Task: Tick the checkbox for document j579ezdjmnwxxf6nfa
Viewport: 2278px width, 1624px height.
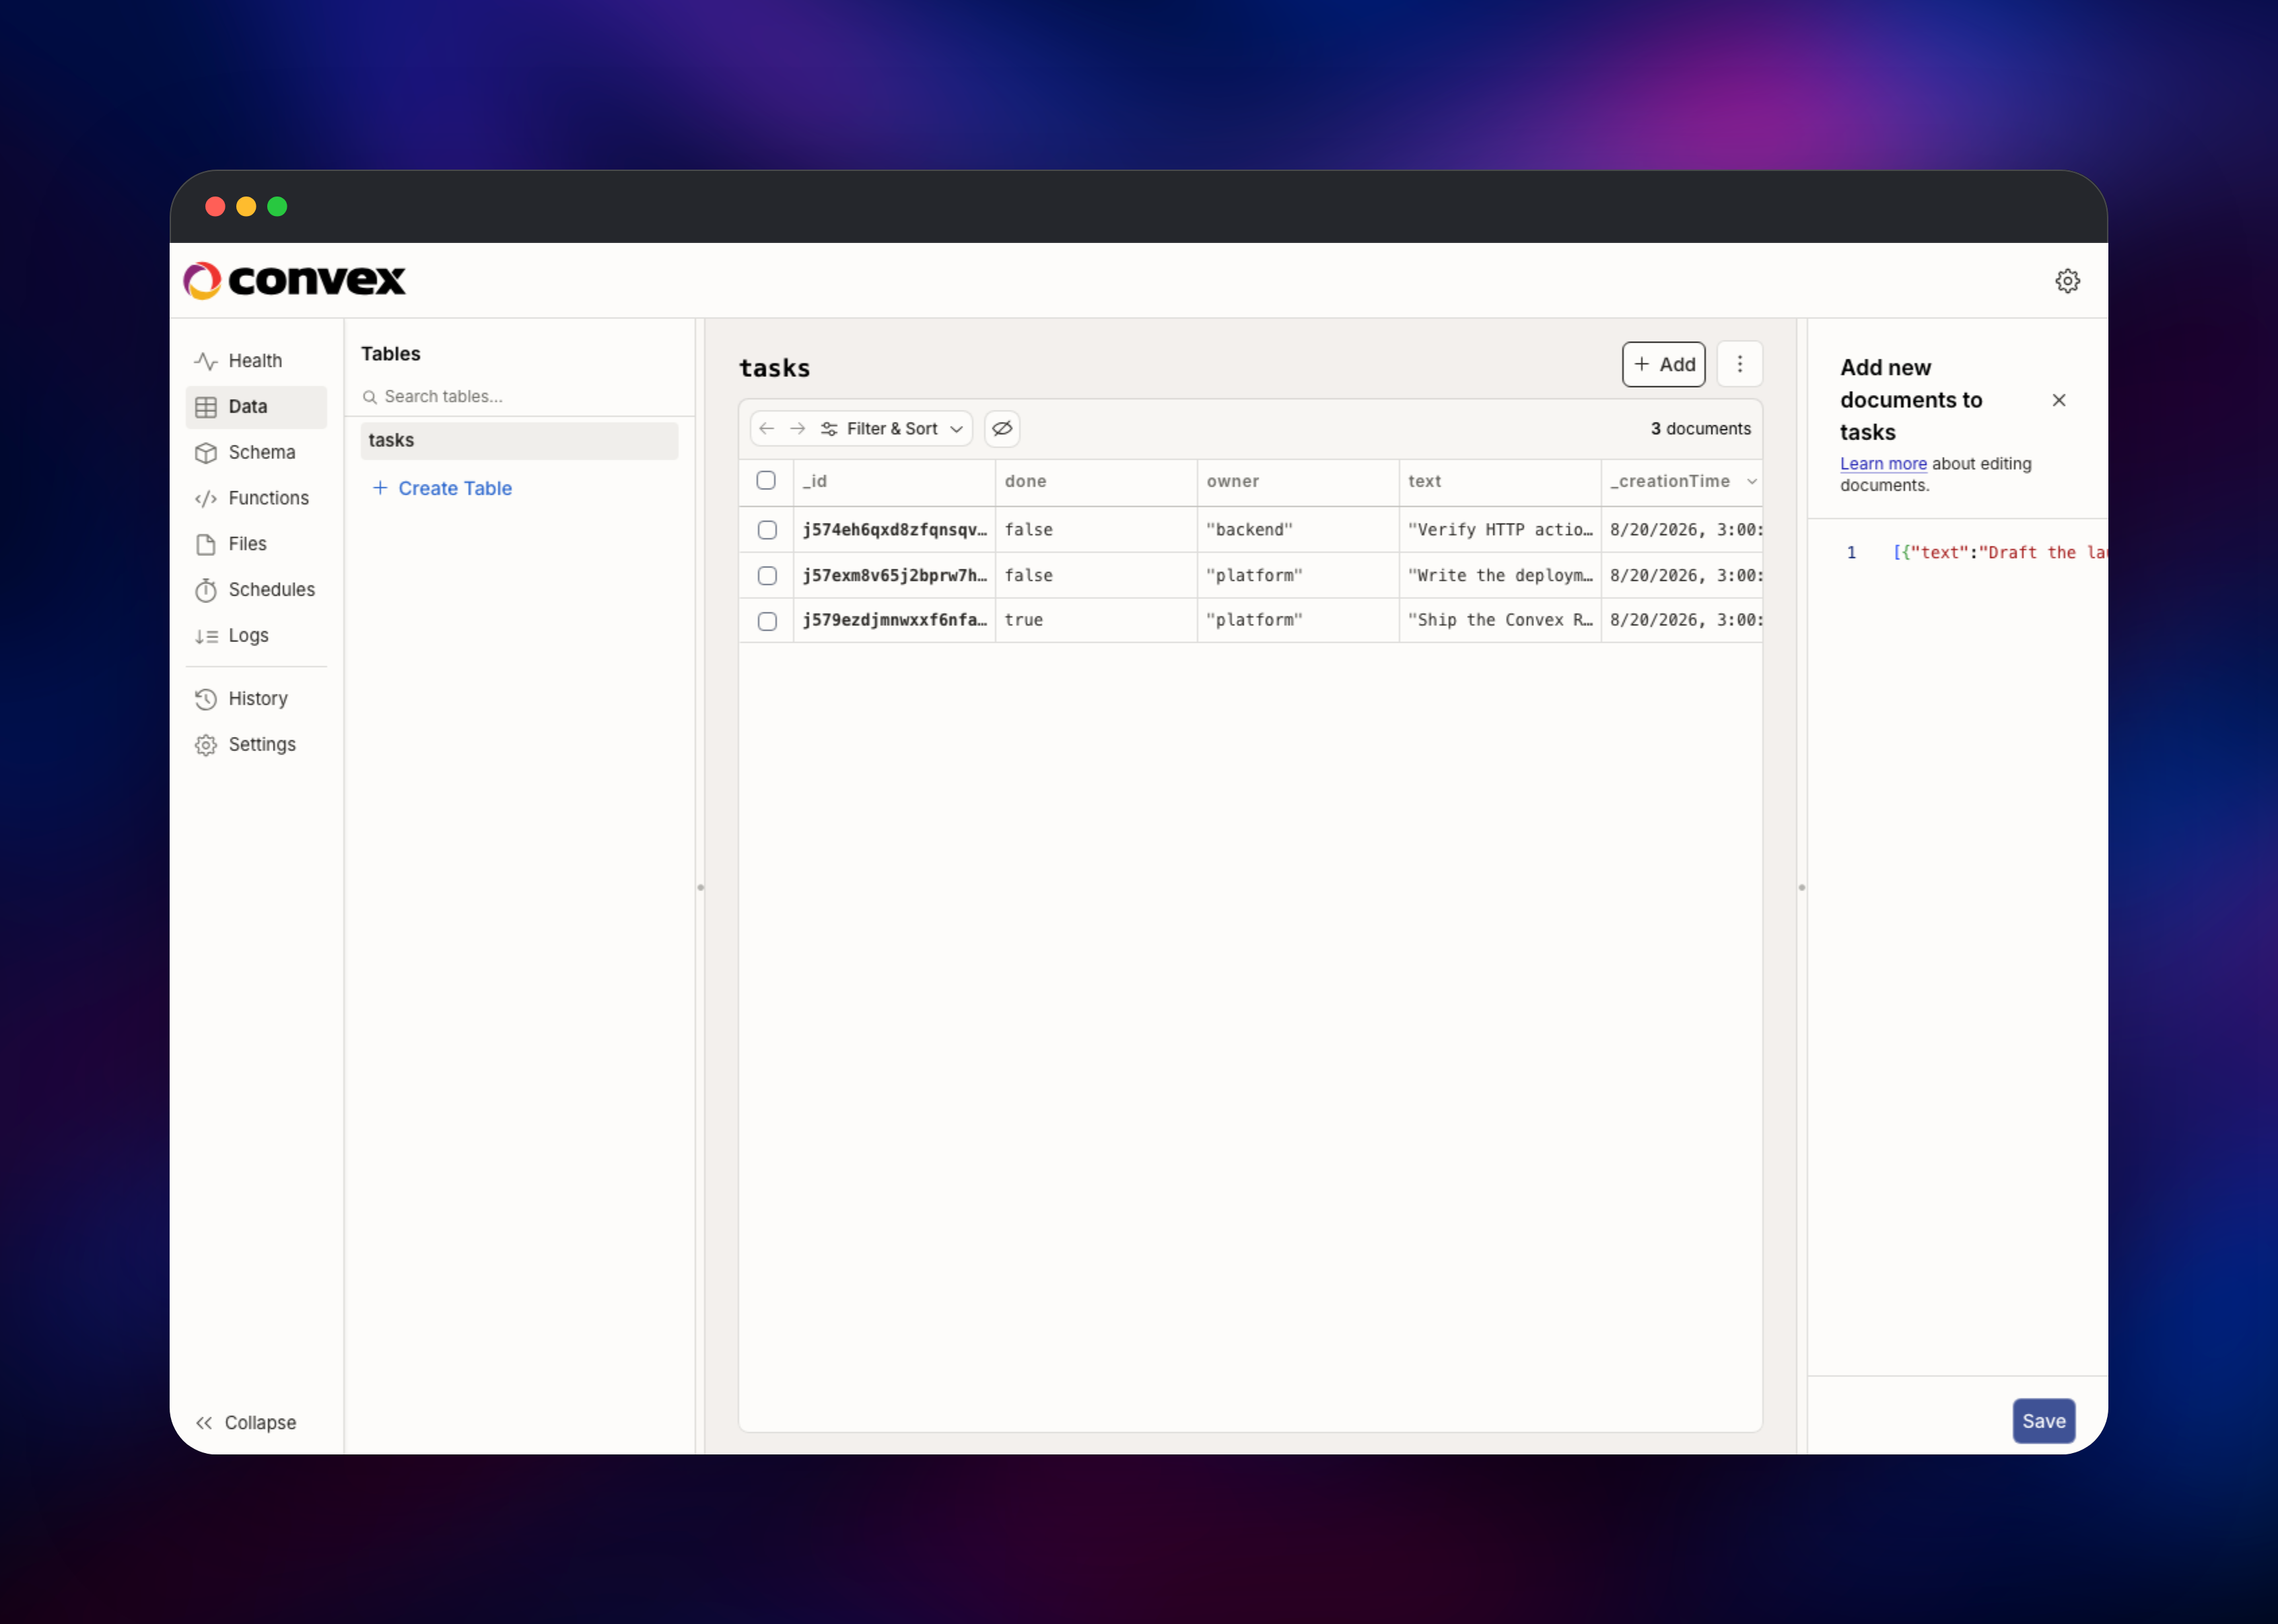Action: pyautogui.click(x=767, y=621)
